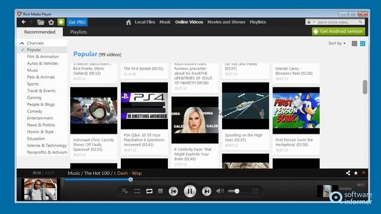Click the Get PRO button
Image resolution: width=381 pixels, height=214 pixels.
77,22
